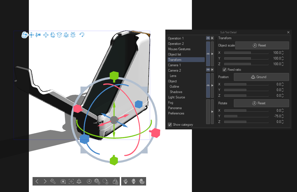Screen dimensions: 297x192
Task: Click the Rotate Y slider
Action: pos(246,116)
